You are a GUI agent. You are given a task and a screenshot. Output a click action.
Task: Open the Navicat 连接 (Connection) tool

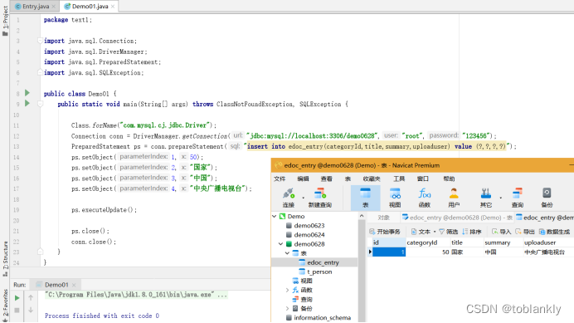289,198
